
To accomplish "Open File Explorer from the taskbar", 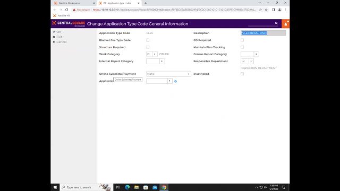I will click(x=137, y=187).
